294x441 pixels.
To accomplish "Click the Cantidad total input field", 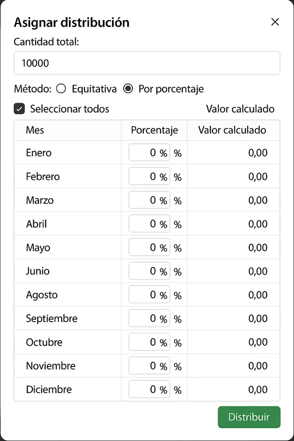I will (147, 63).
